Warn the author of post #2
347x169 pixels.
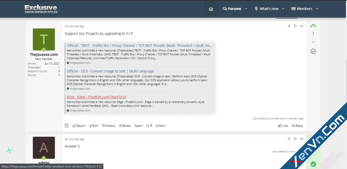[x=161, y=126]
